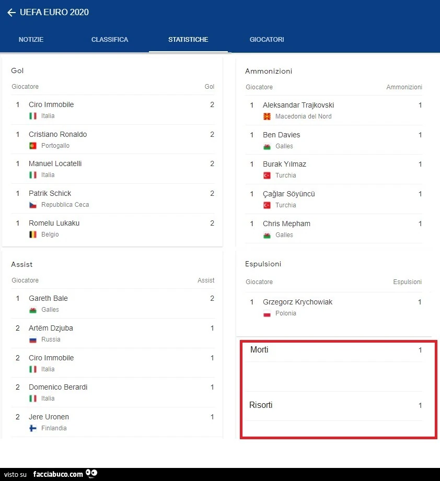Select Ben Davies in Ammonizioni list
The image size is (440, 481).
pos(281,135)
